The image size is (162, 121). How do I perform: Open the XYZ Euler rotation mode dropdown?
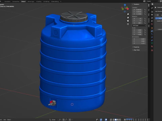(139, 26)
